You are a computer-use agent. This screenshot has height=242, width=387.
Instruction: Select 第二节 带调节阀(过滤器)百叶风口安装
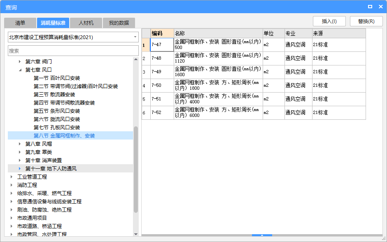click(x=75, y=86)
